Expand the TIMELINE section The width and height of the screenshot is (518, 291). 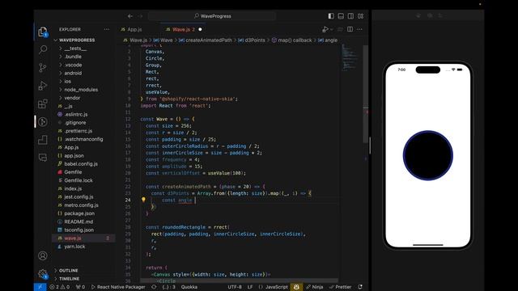tap(69, 278)
